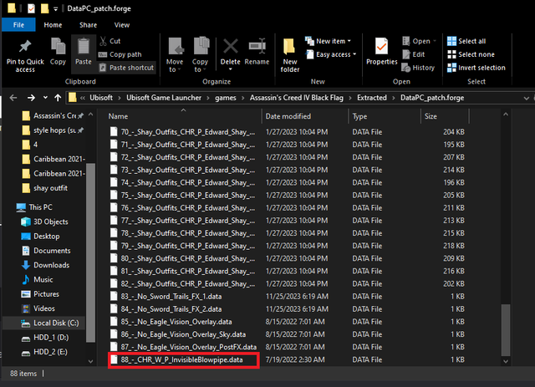Open the History option
Screen dimensions: 535x387
click(418, 68)
